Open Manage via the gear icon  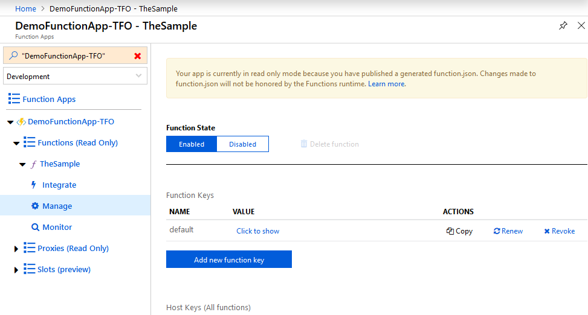pyautogui.click(x=35, y=206)
